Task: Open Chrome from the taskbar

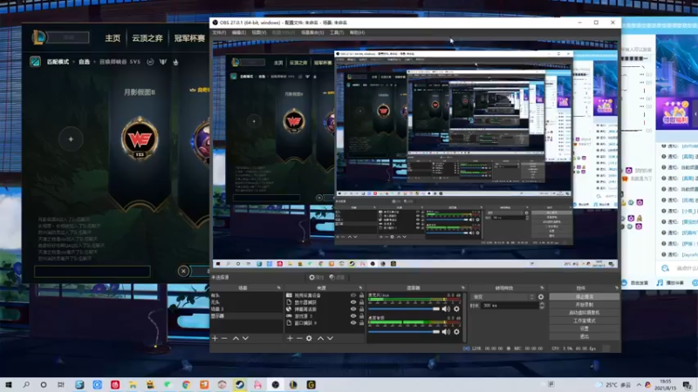Action: 186,384
